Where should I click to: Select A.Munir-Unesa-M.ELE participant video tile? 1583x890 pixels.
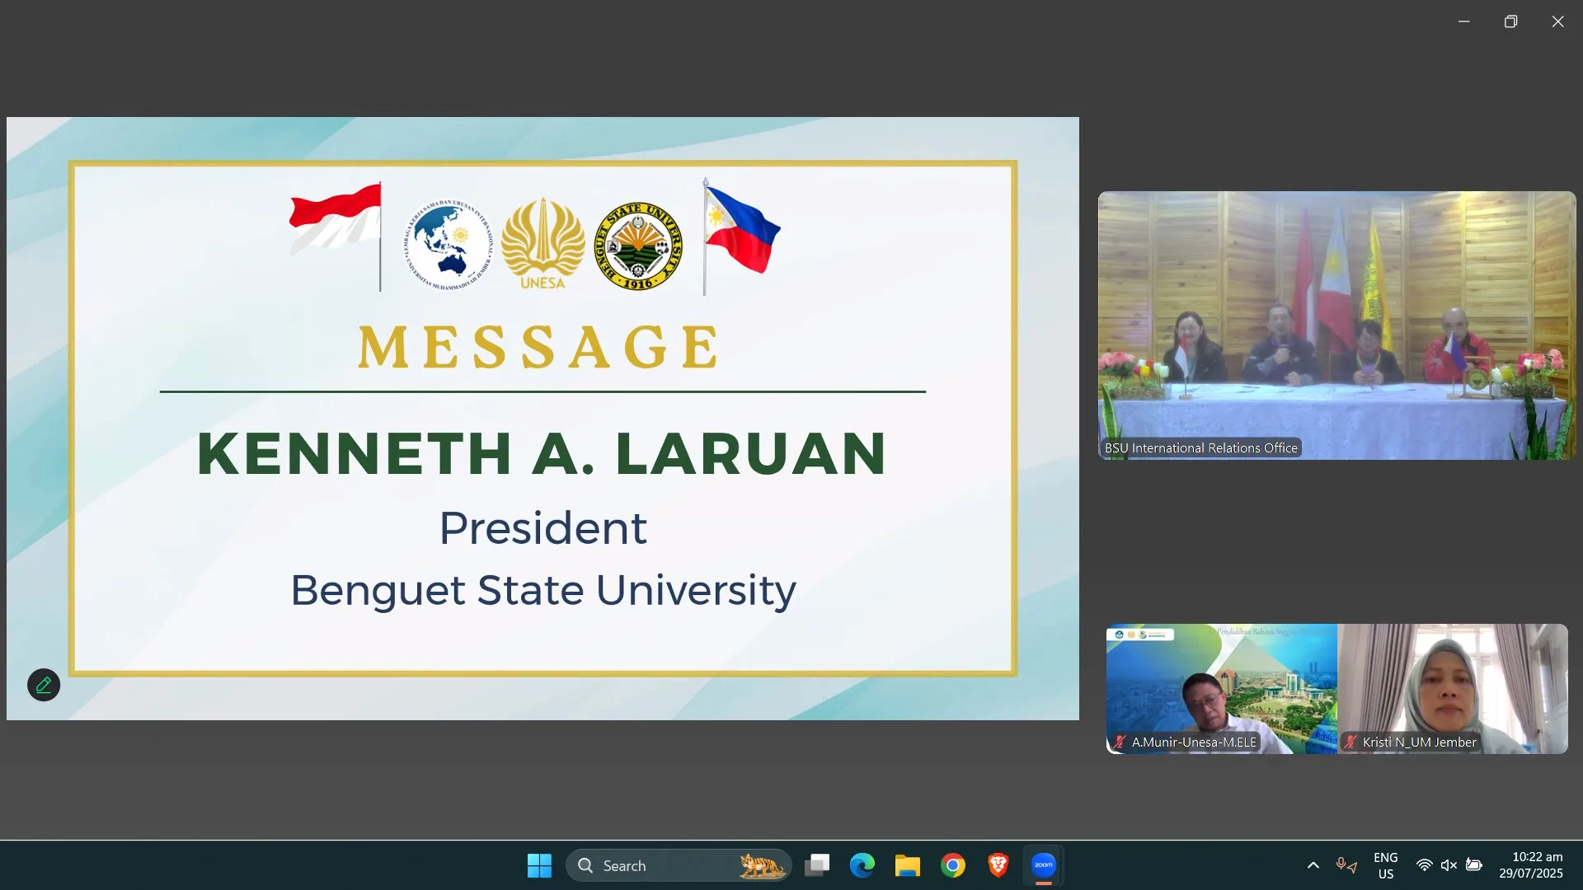(x=1221, y=689)
